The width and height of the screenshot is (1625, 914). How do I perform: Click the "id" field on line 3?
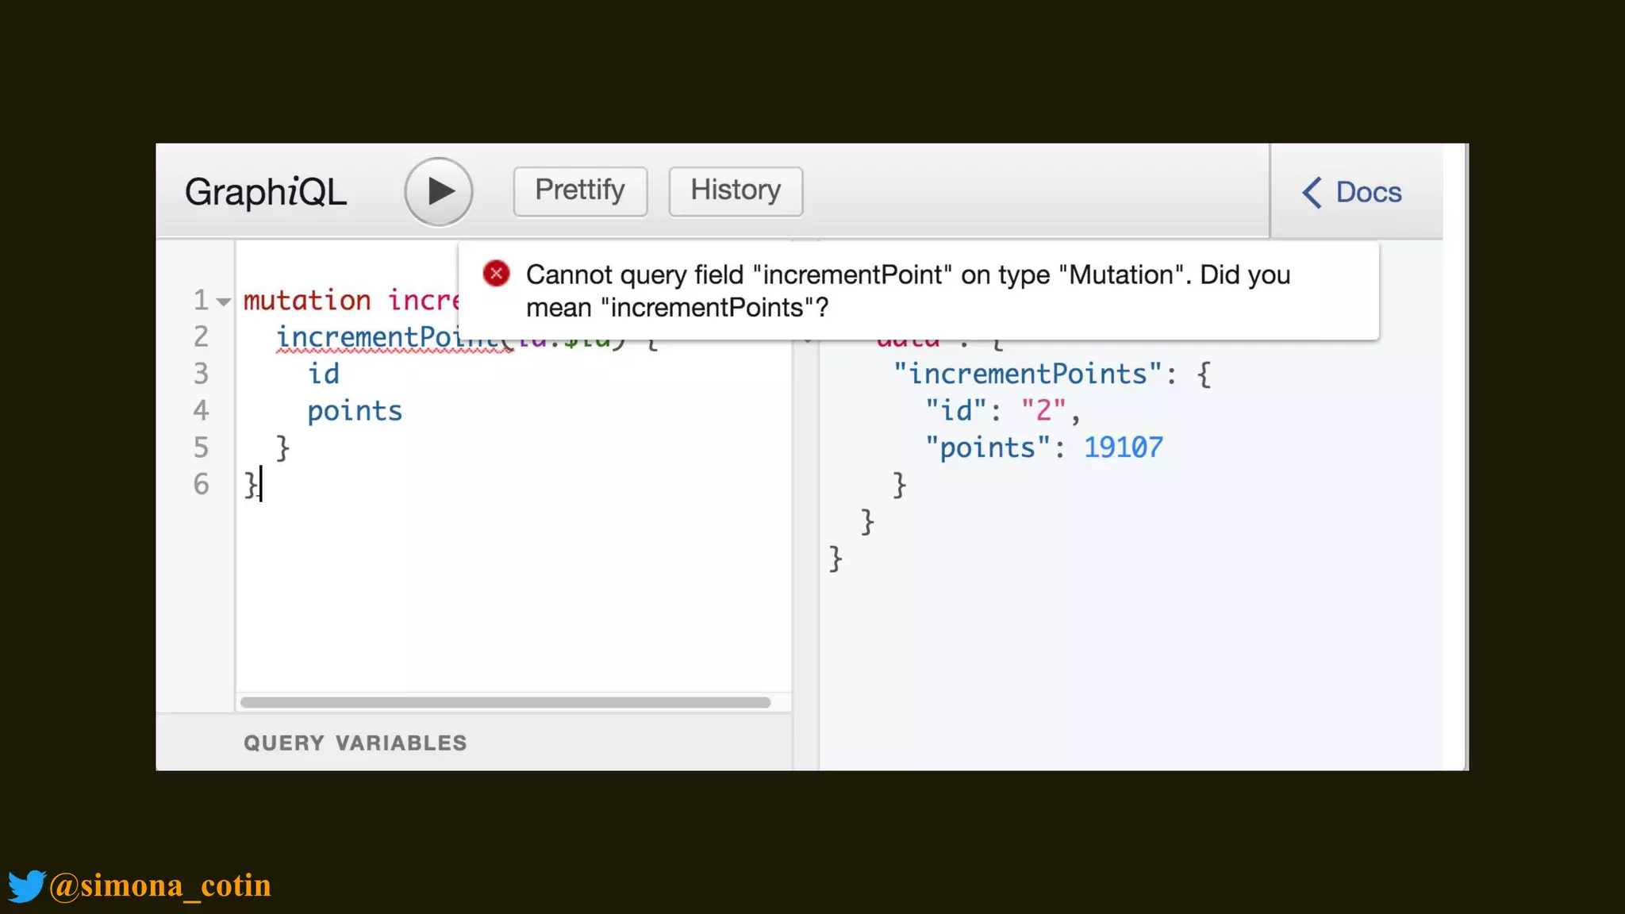[x=324, y=374]
